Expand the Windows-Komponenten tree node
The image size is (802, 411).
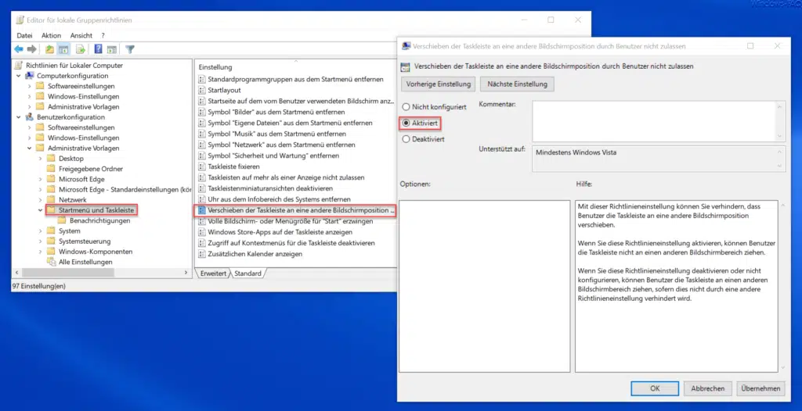coord(41,252)
